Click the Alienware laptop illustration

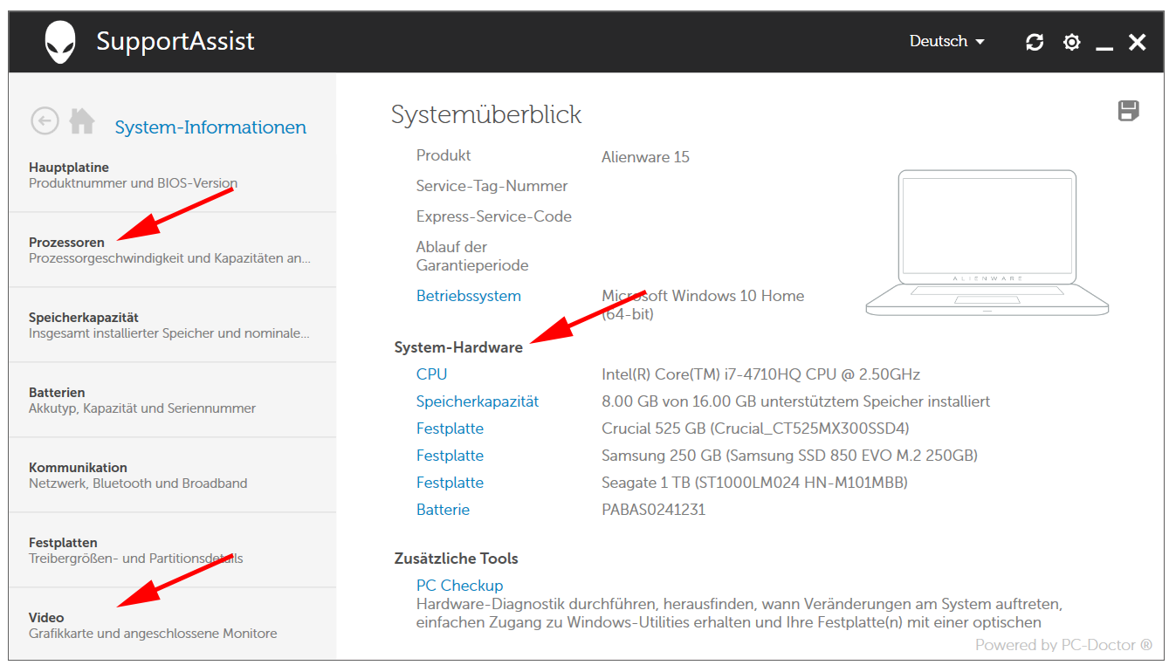[x=987, y=243]
